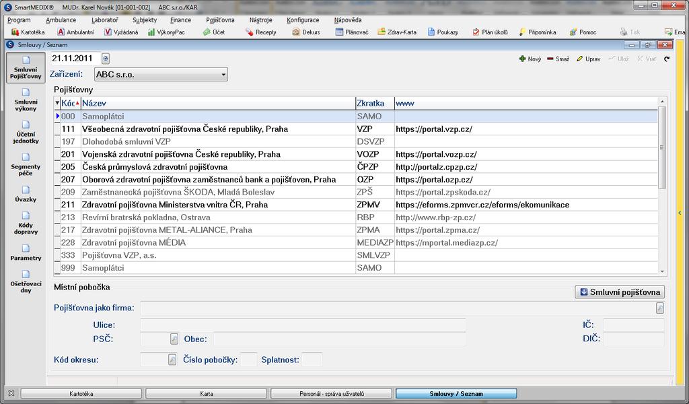Click the Obec input field

[339, 339]
